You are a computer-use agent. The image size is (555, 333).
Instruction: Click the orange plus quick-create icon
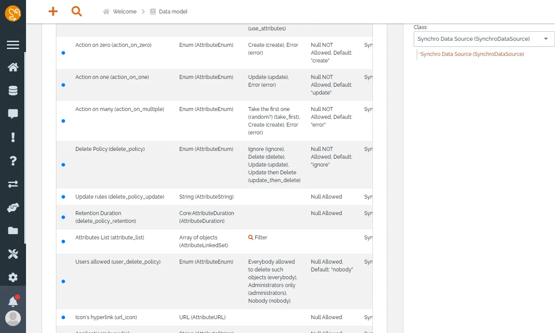point(53,12)
